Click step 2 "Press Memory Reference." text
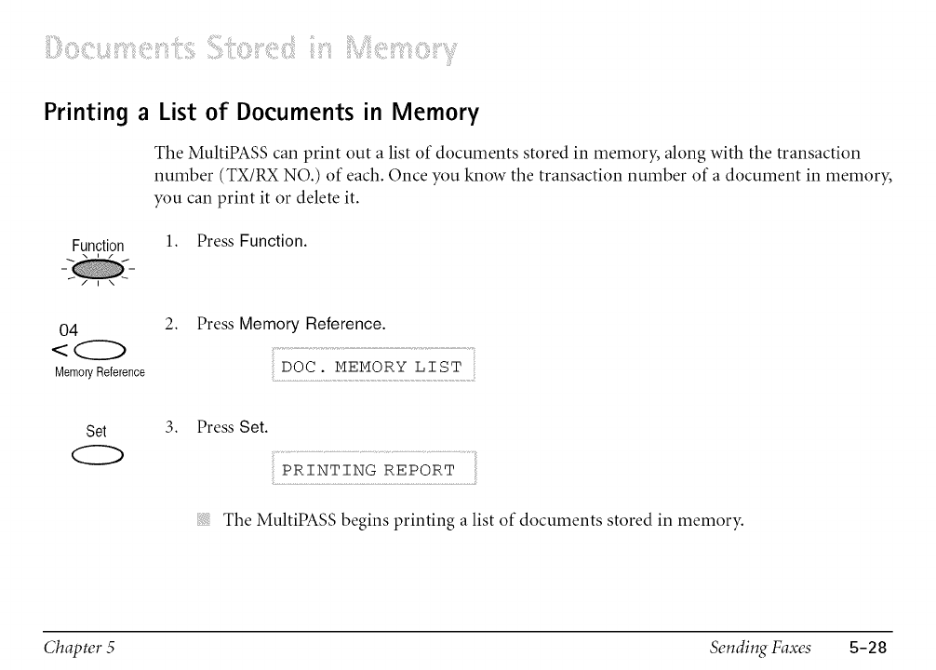Viewport: 936px width, 670px height. 291,325
